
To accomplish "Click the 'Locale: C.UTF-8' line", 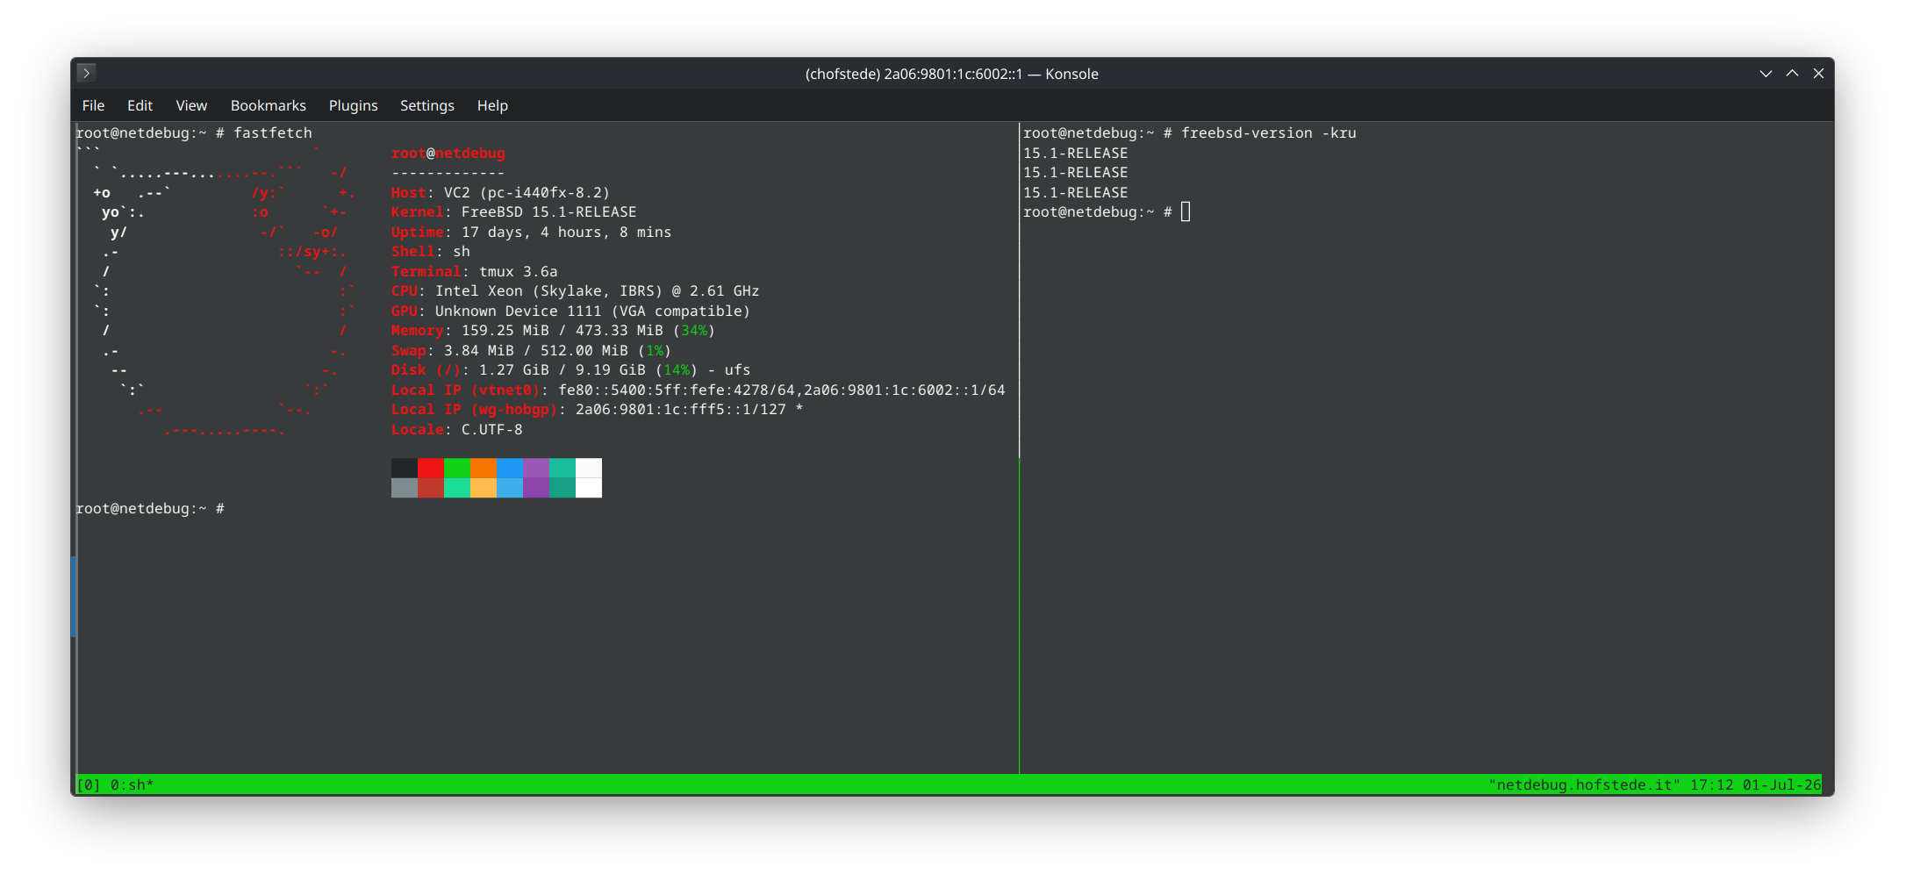I will coord(457,429).
